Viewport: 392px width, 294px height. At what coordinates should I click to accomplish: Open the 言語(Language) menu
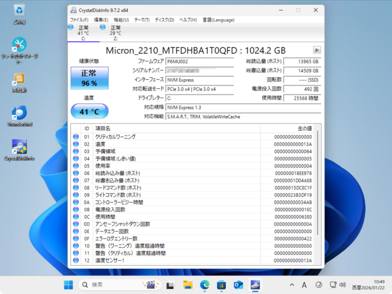click(218, 20)
